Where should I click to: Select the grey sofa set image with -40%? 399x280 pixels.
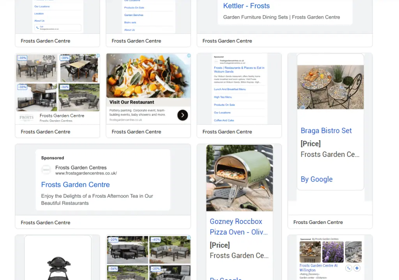(170, 250)
